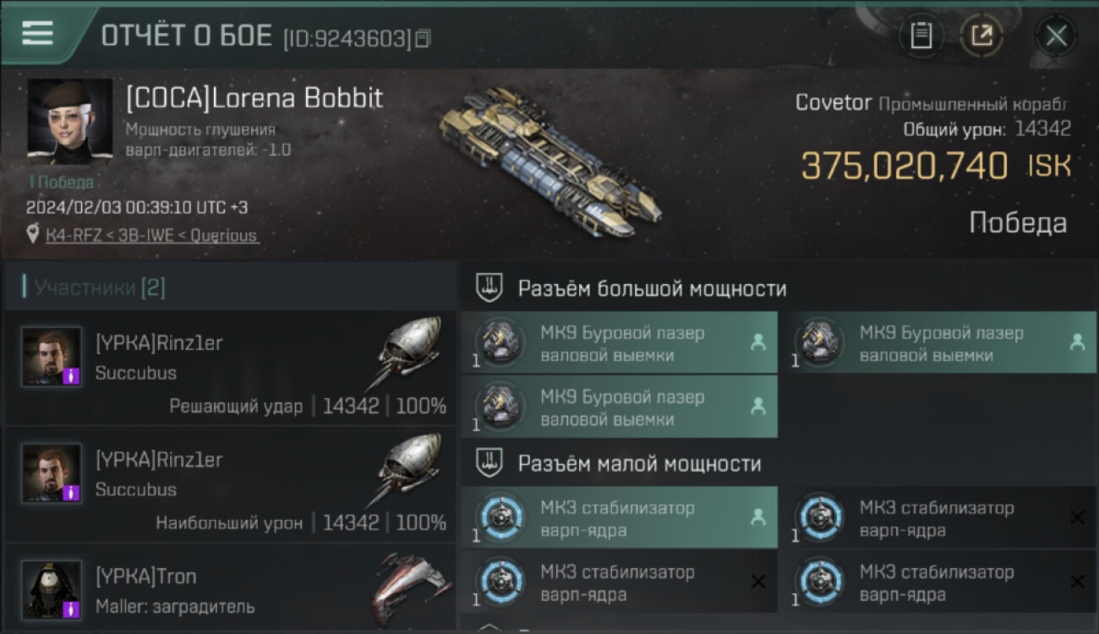Select the Succubus ship icon in top damage row
The image size is (1099, 634).
(409, 468)
